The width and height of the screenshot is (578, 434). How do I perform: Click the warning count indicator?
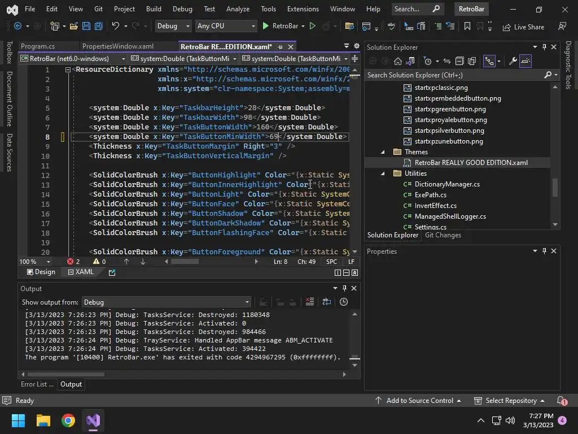pyautogui.click(x=99, y=262)
